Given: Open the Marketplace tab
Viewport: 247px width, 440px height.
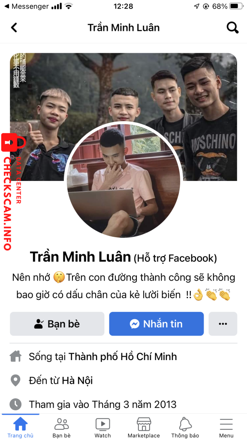Looking at the screenshot, I should 144,428.
